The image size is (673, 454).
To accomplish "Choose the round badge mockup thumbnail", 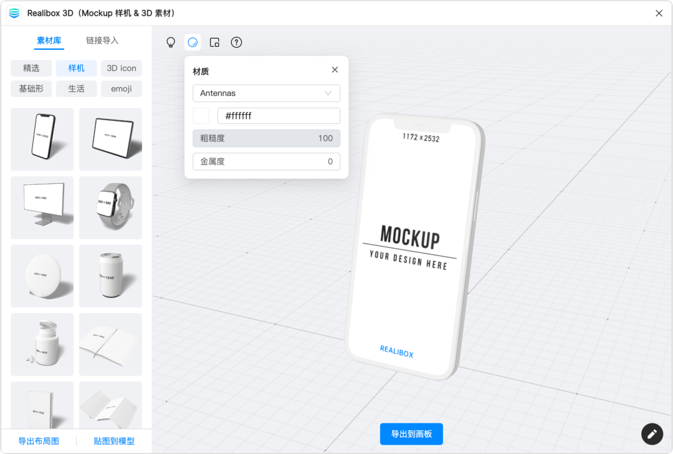I will 42,276.
